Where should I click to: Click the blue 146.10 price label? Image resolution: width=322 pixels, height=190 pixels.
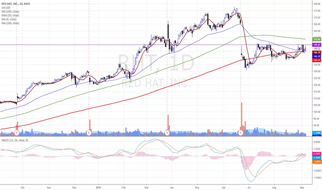click(317, 56)
